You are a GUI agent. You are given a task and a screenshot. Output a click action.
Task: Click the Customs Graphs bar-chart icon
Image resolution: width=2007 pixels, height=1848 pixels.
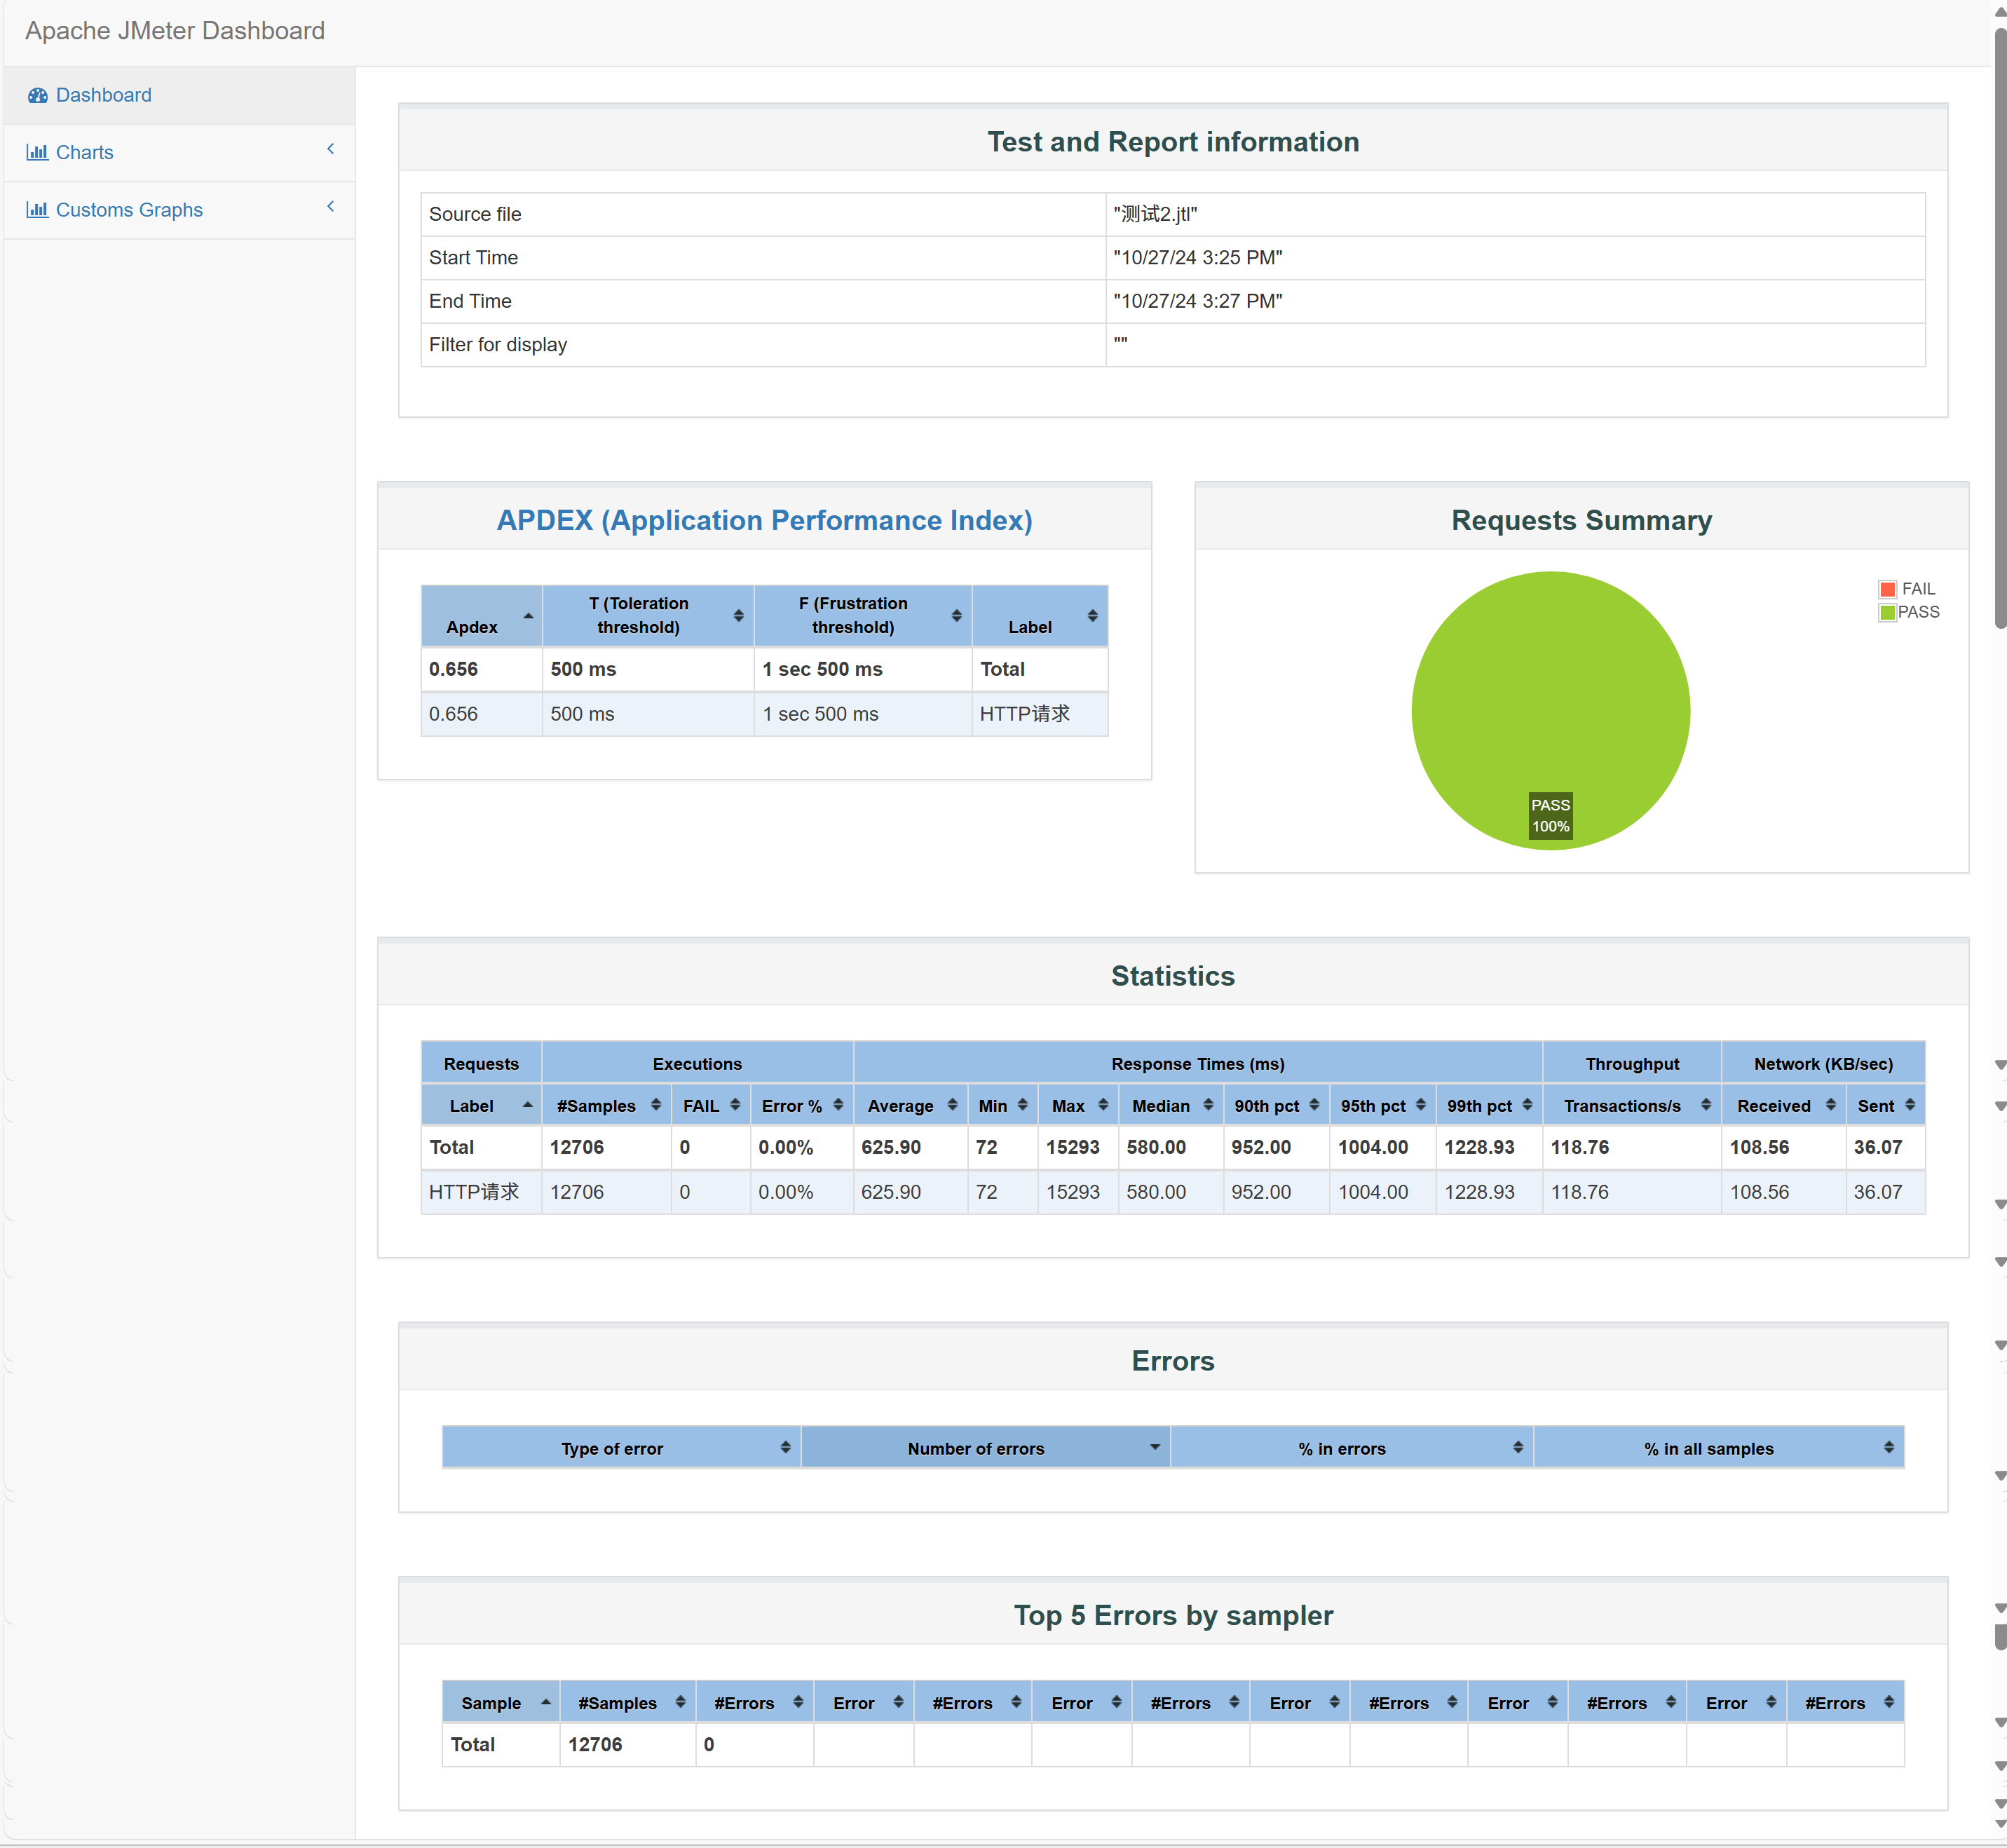coord(37,210)
